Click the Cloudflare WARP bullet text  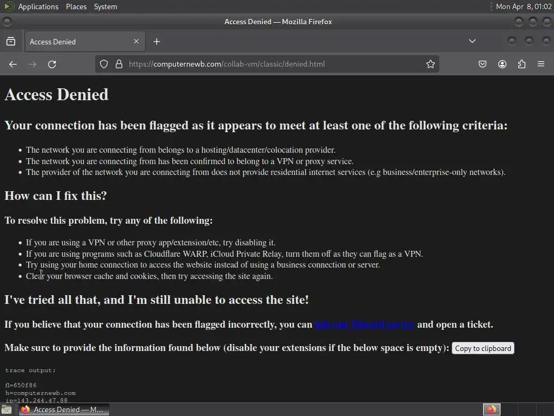point(225,253)
